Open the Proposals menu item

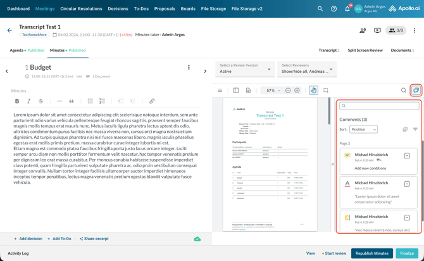tap(165, 9)
